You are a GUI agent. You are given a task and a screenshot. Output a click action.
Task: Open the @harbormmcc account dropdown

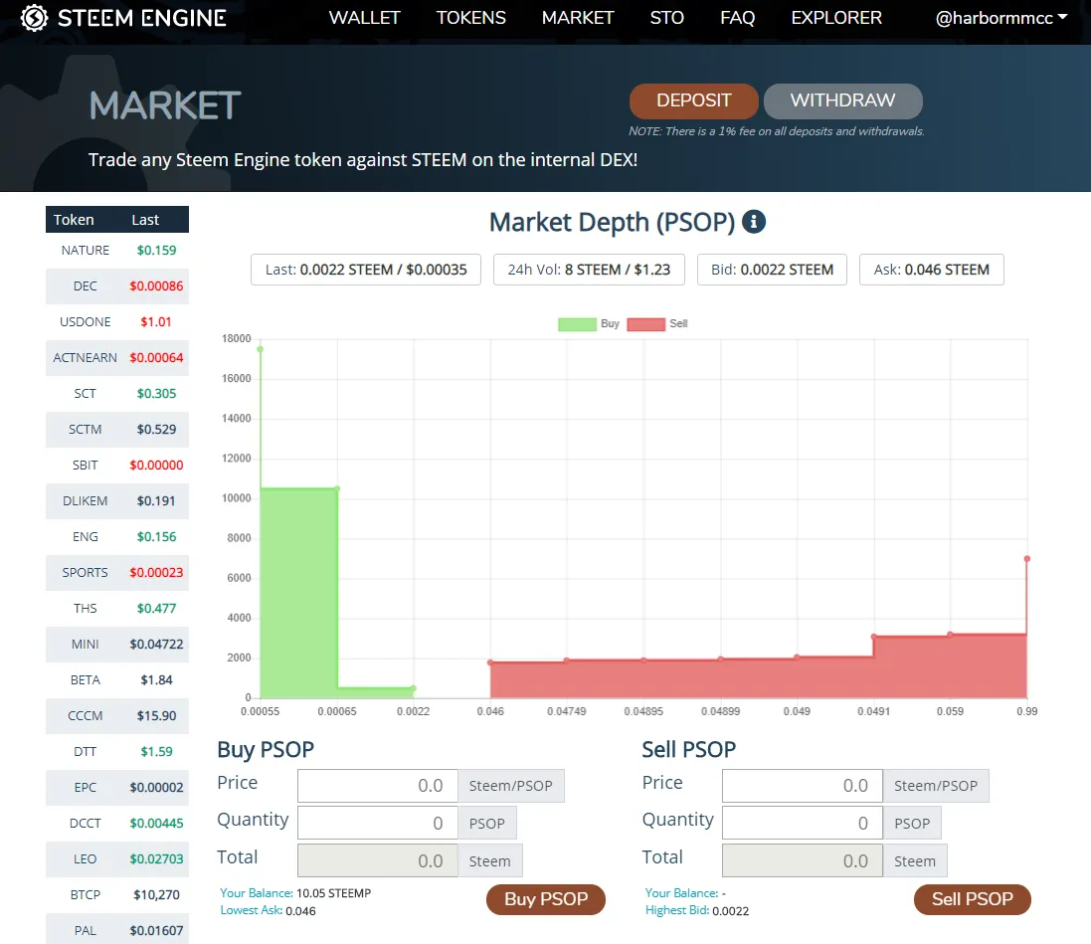[1000, 18]
